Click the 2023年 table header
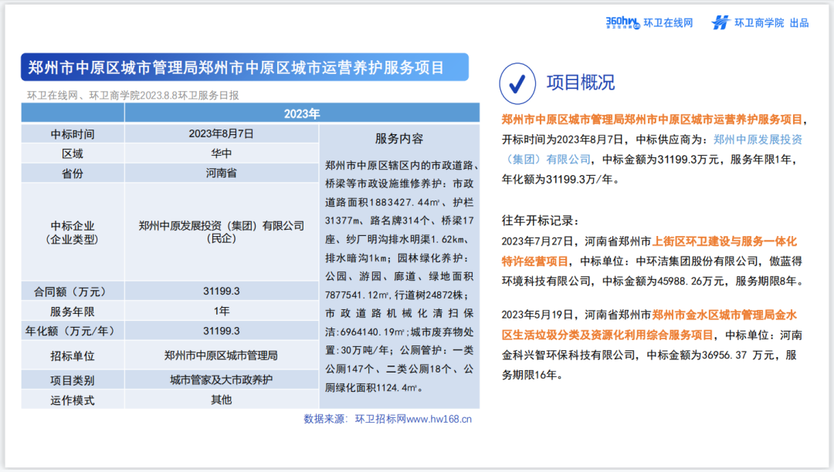Viewport: 834px width, 472px height. click(302, 113)
